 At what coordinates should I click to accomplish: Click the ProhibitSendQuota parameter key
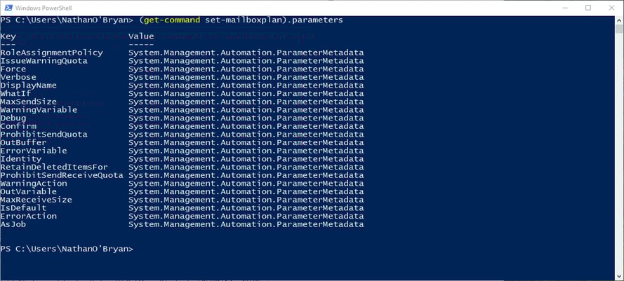44,135
